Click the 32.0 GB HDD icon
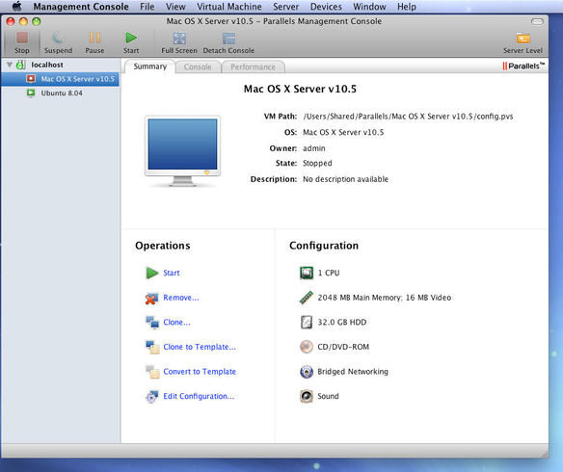 click(307, 322)
